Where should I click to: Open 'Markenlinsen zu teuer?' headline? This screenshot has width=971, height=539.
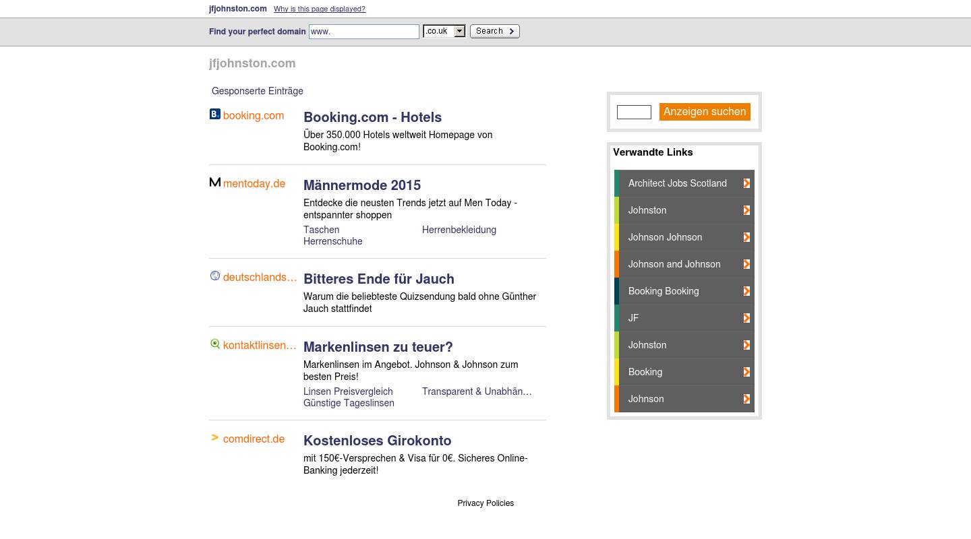pos(378,347)
